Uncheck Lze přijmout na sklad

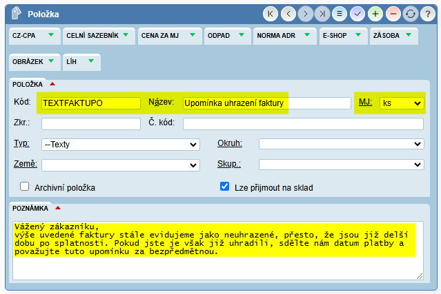pyautogui.click(x=224, y=187)
